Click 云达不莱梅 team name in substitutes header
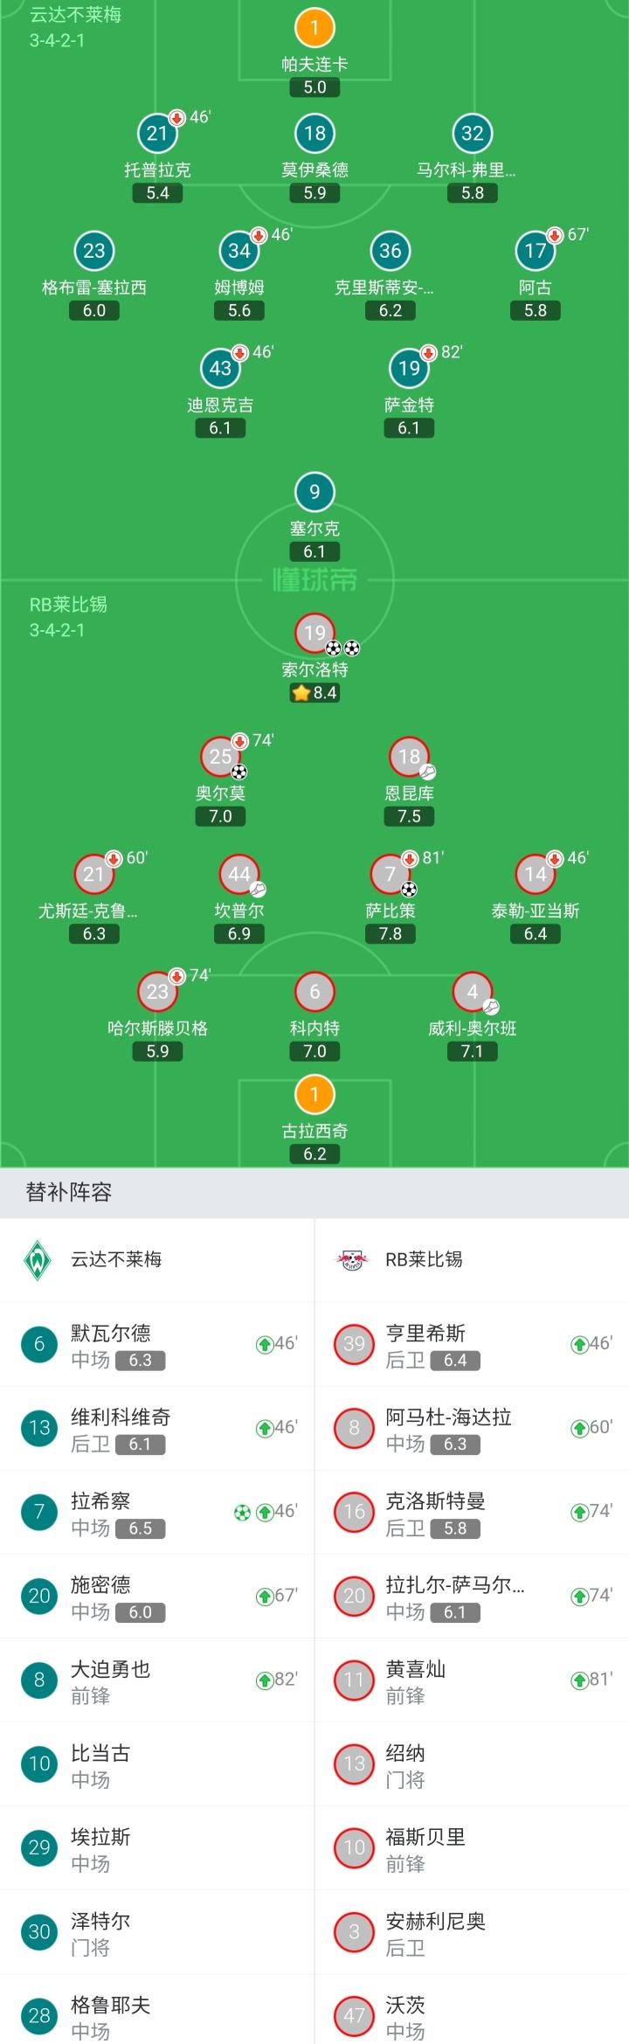This screenshot has height=2044, width=629. 116,1260
